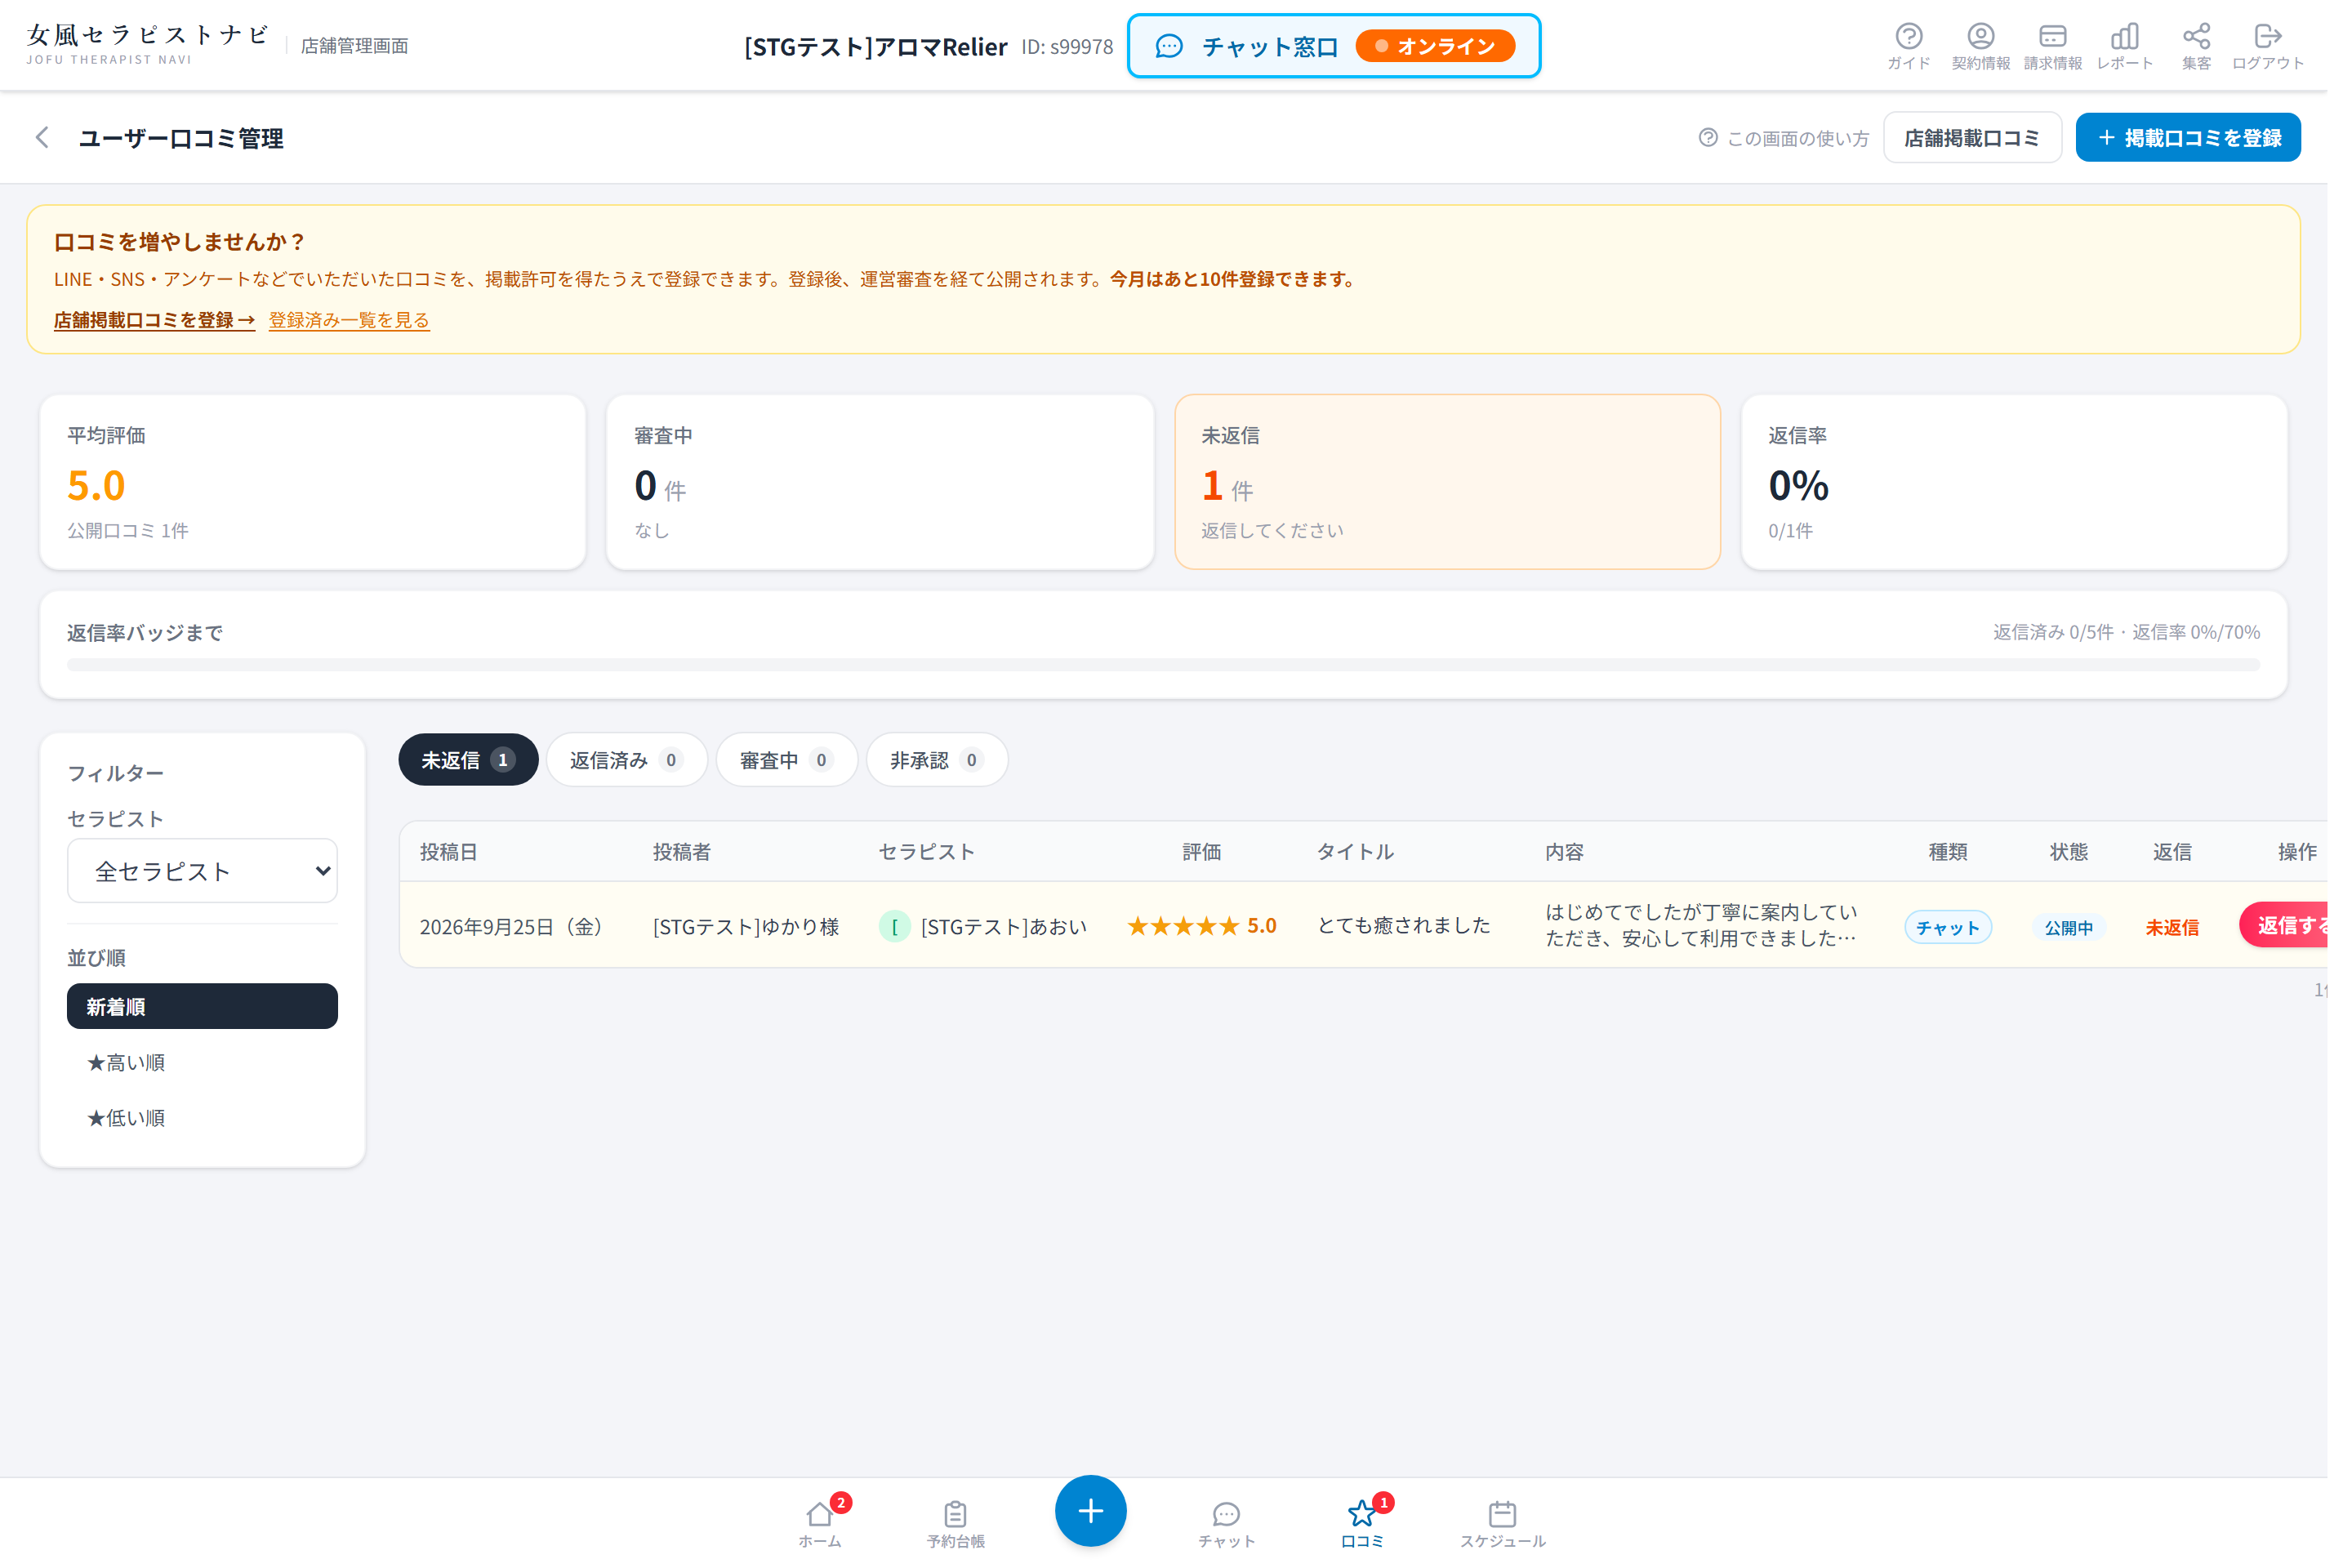Screen dimensions: 2352x1568
Task: Open 請求情報 billing icon
Action: (2074, 46)
